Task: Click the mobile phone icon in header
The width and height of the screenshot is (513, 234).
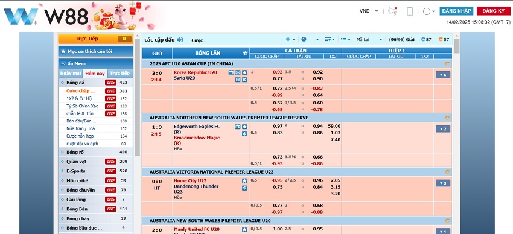Action: pyautogui.click(x=410, y=11)
